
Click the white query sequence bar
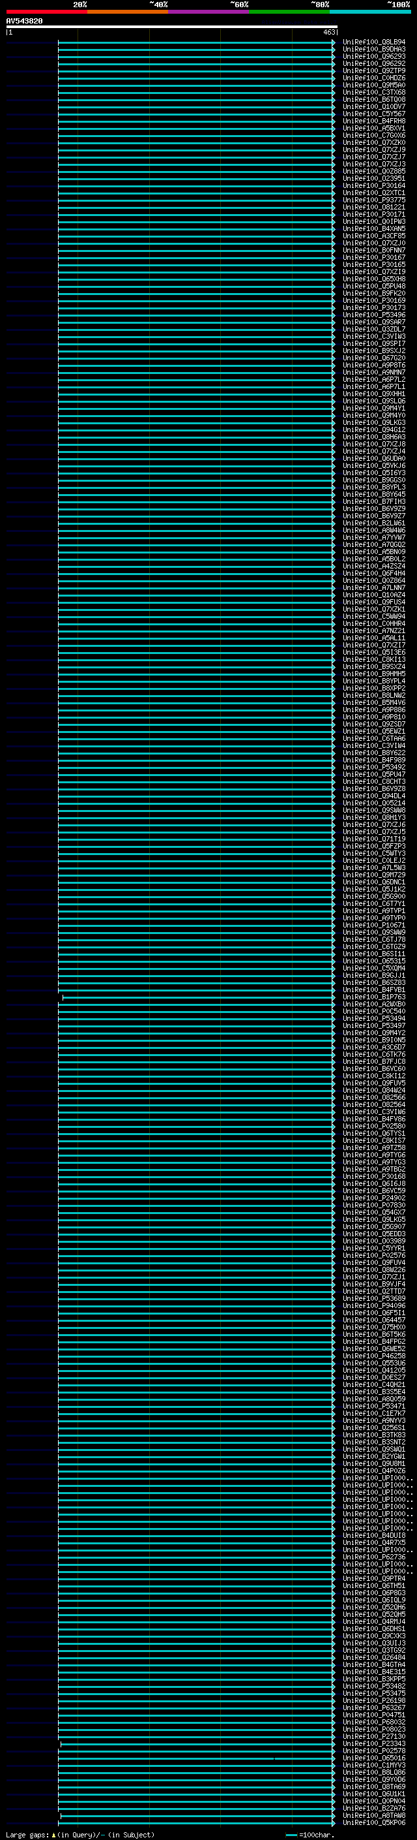coord(172,26)
